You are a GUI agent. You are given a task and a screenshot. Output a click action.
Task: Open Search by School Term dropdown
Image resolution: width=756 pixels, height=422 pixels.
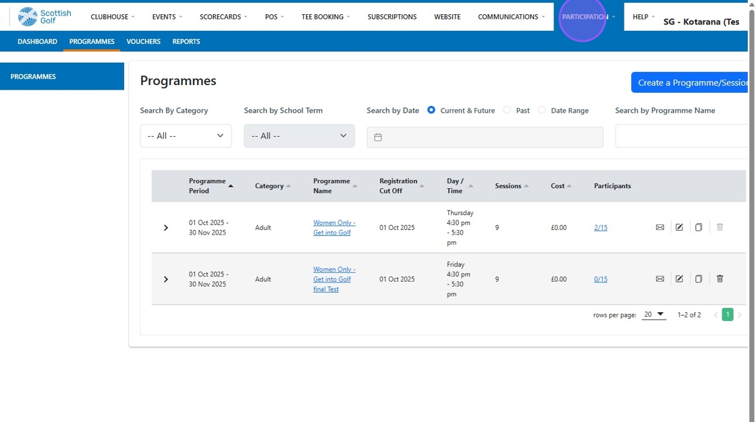click(x=299, y=136)
